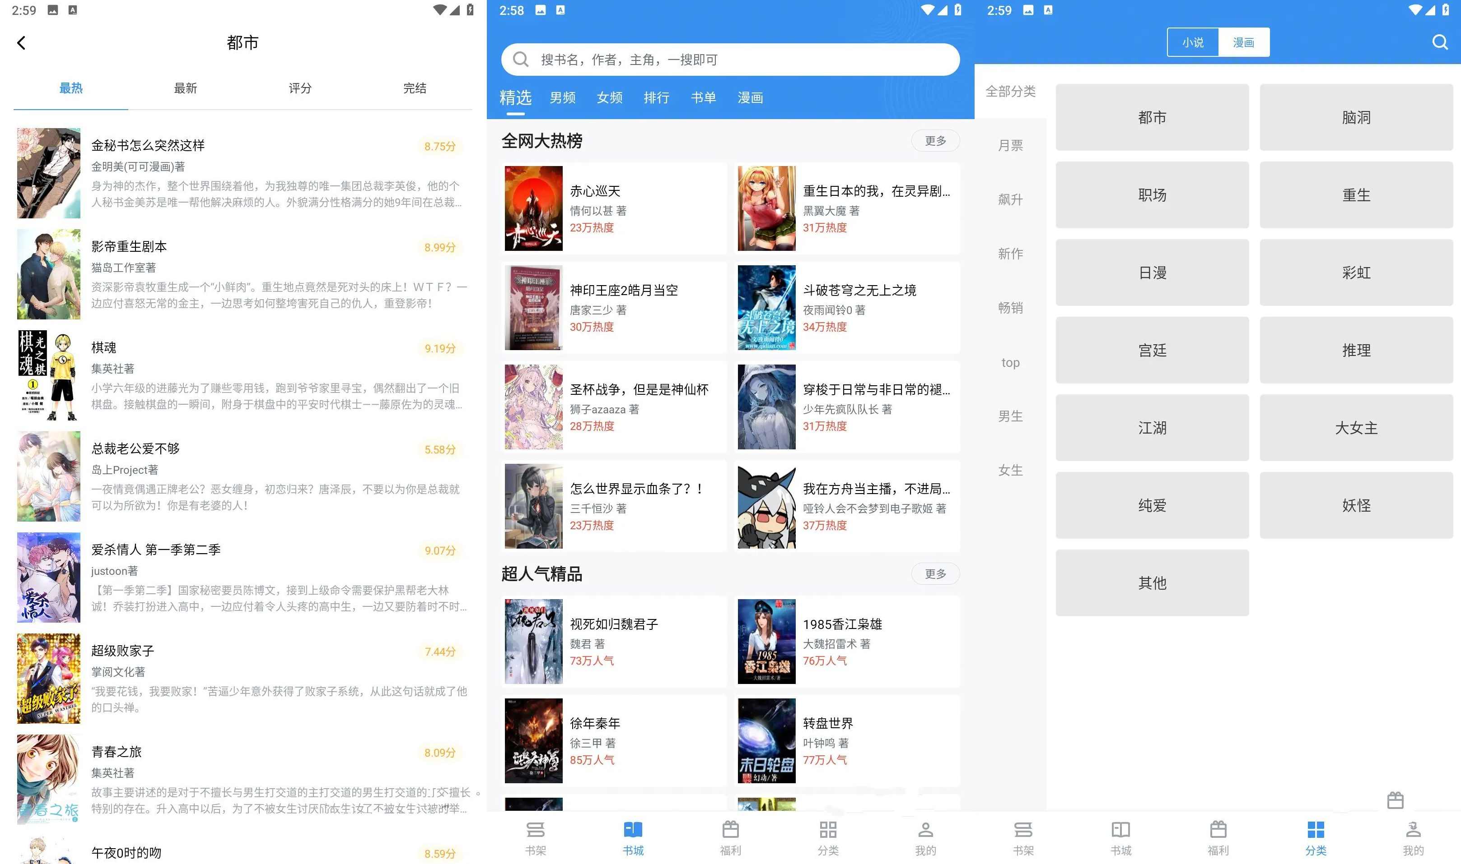Open the 书单 tab in bookstore

pos(703,97)
